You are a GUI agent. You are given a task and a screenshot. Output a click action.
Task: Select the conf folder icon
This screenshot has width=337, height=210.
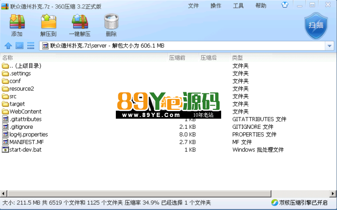pos(5,81)
